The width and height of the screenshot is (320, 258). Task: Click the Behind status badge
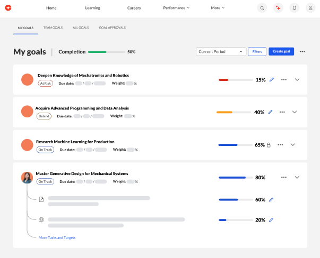pyautogui.click(x=44, y=116)
